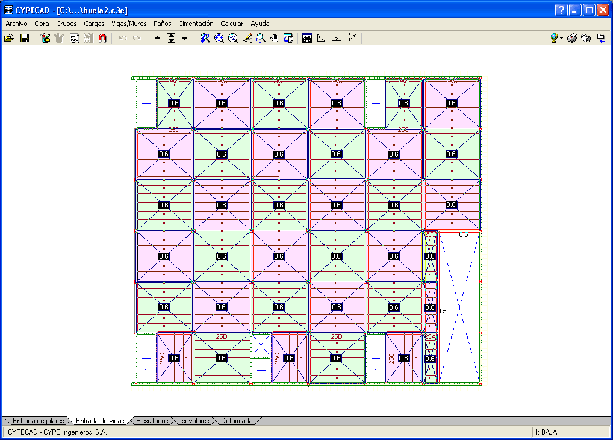
Task: Open the binoculars search icon
Action: pos(307,38)
